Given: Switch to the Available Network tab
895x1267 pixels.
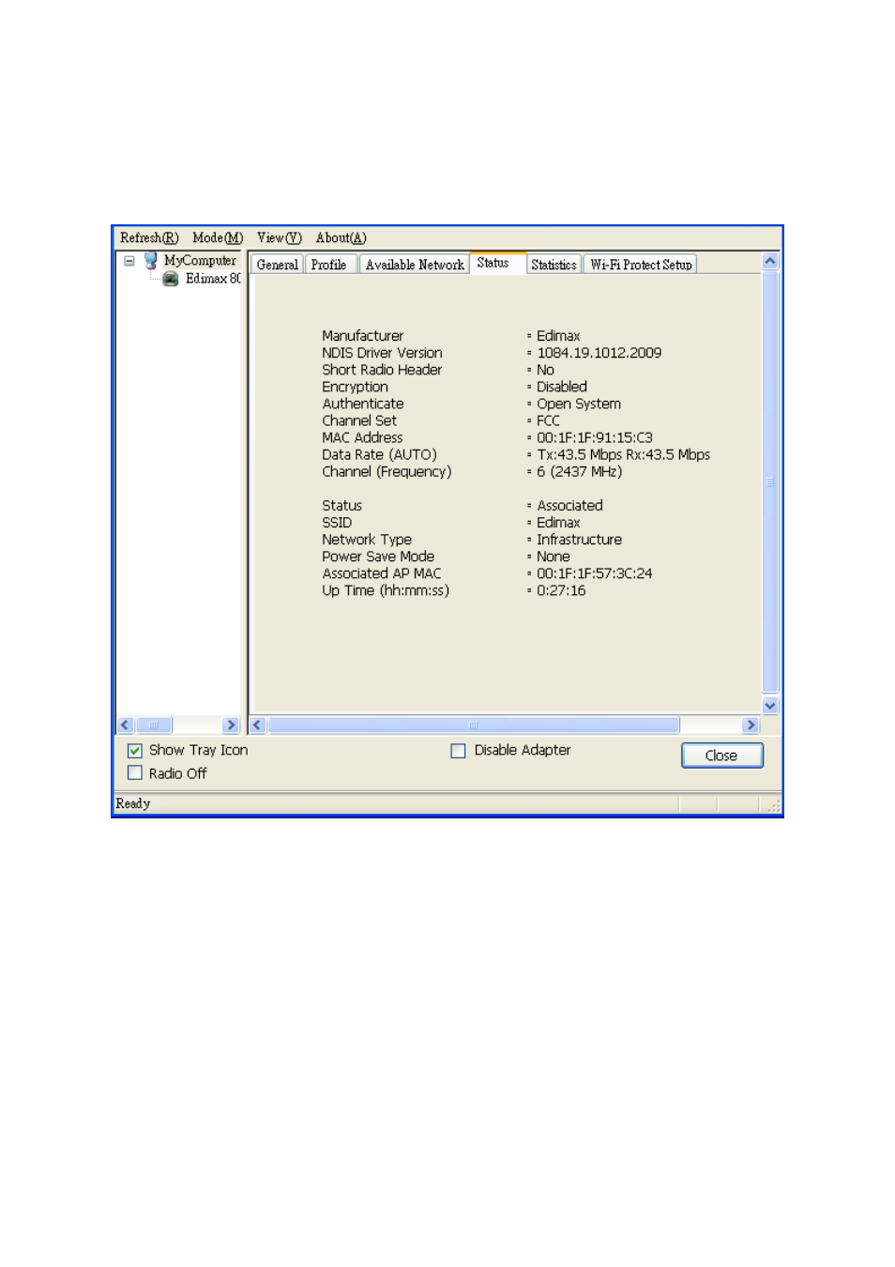Looking at the screenshot, I should pyautogui.click(x=415, y=265).
